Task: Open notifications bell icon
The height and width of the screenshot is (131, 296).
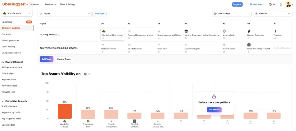Action: (x=280, y=5)
